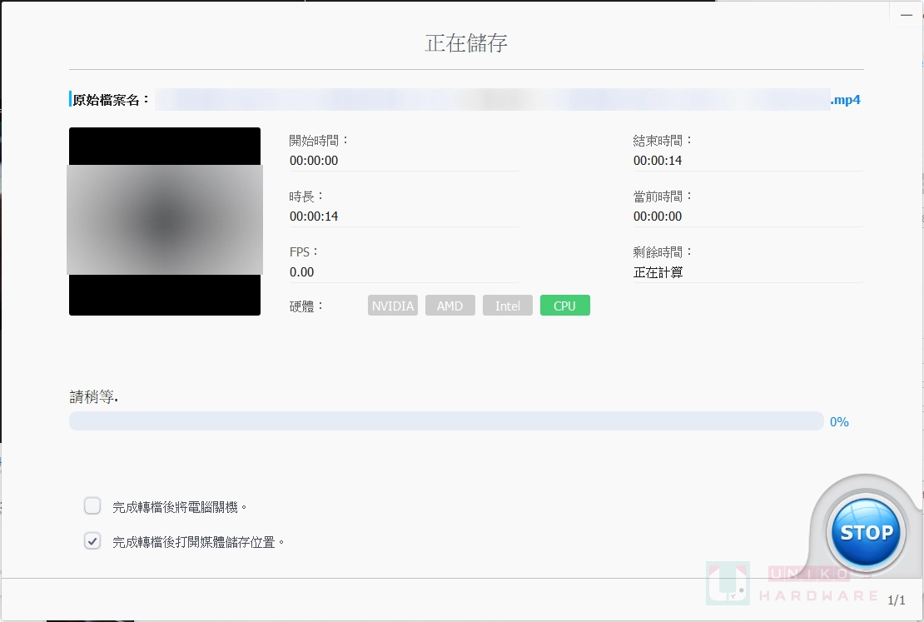Uncheck open media storage location after conversion
The width and height of the screenshot is (924, 622).
pos(92,541)
